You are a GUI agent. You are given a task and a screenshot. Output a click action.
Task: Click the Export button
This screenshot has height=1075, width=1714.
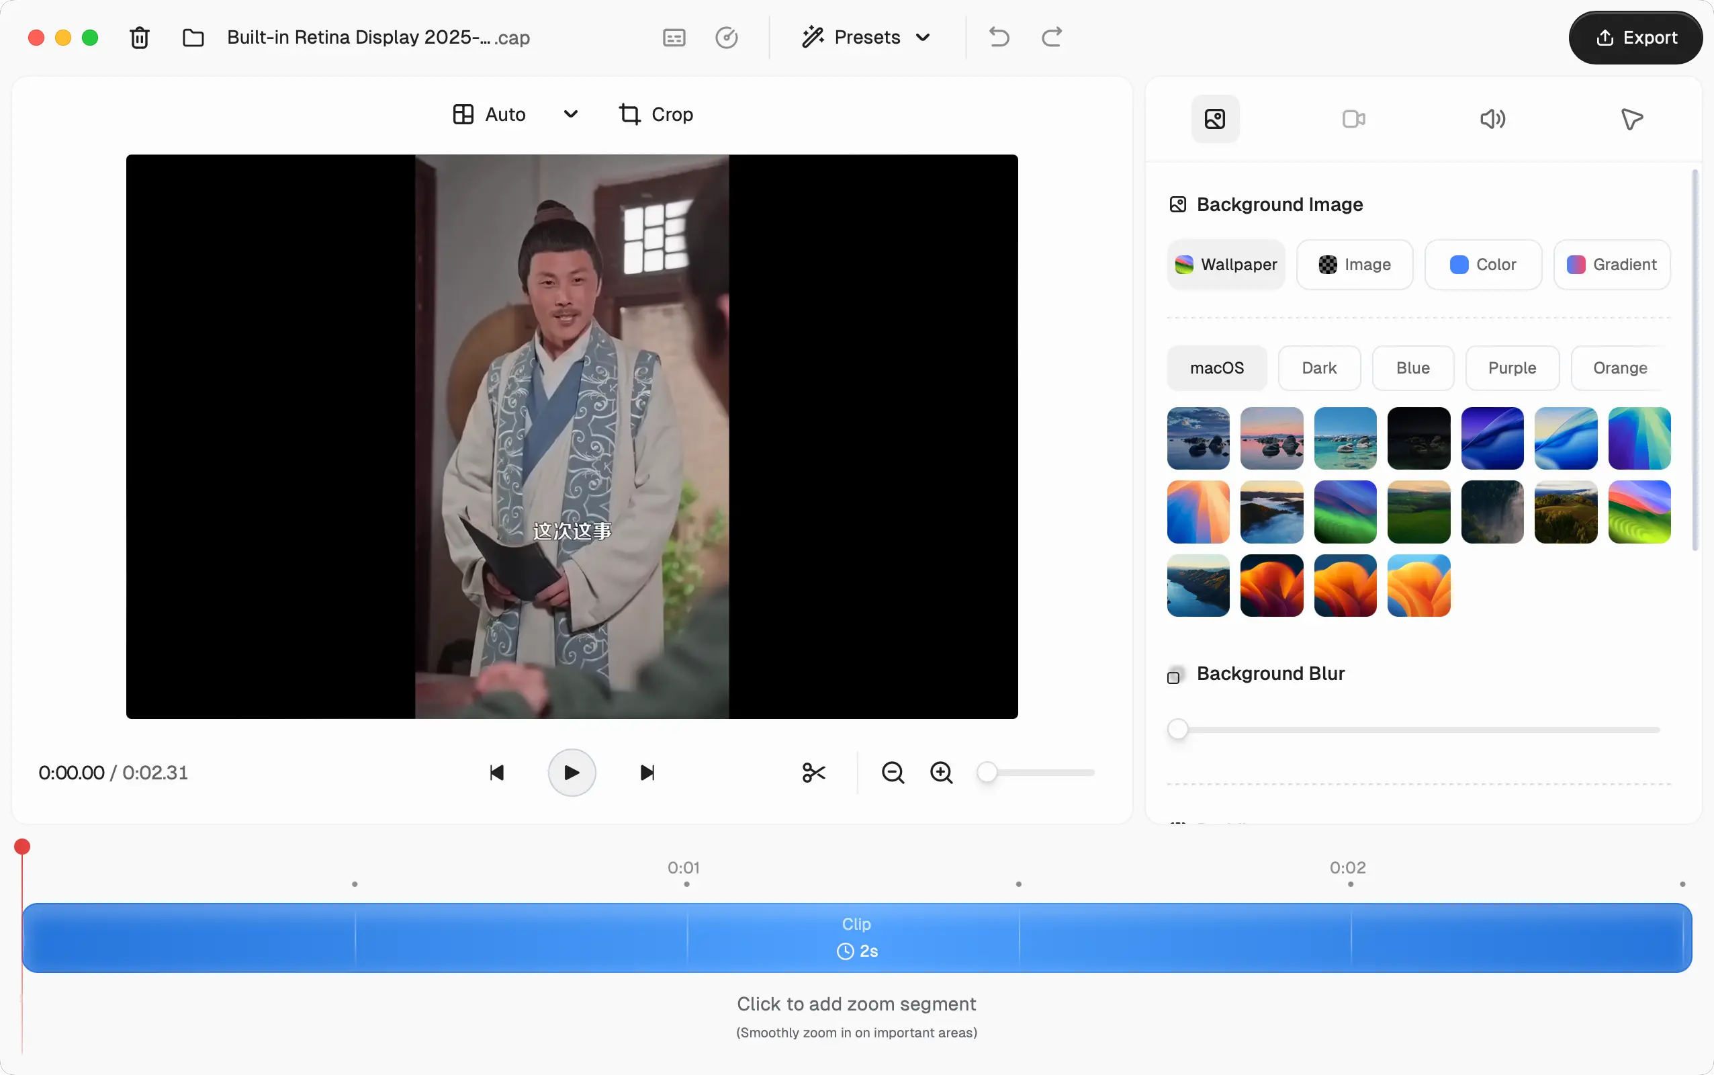tap(1636, 38)
